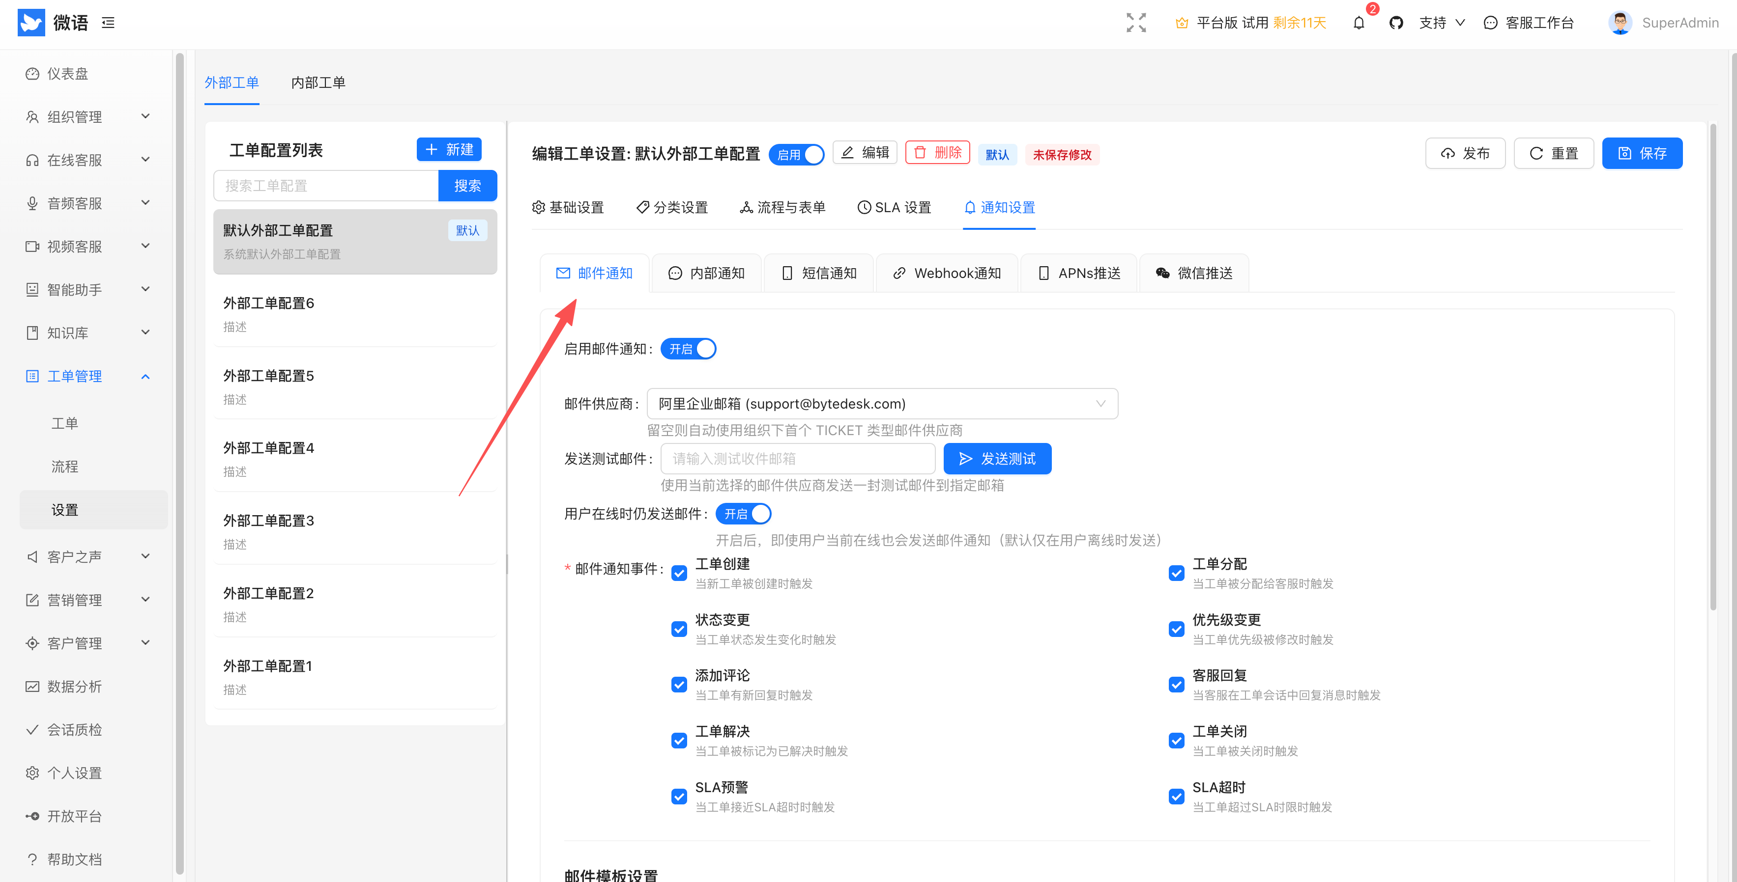Focus the 搜索工单配置 search field
The image size is (1737, 882).
326,185
